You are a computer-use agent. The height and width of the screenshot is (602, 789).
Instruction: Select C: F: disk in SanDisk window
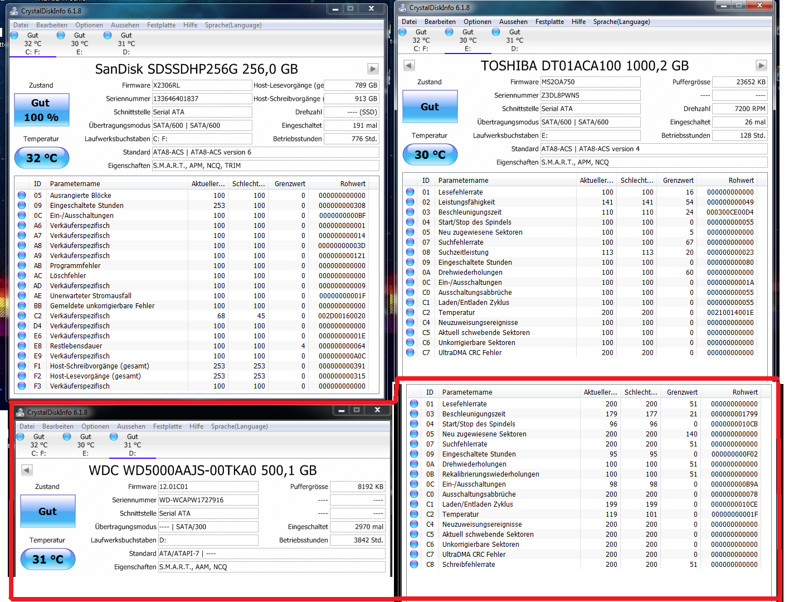[x=32, y=43]
